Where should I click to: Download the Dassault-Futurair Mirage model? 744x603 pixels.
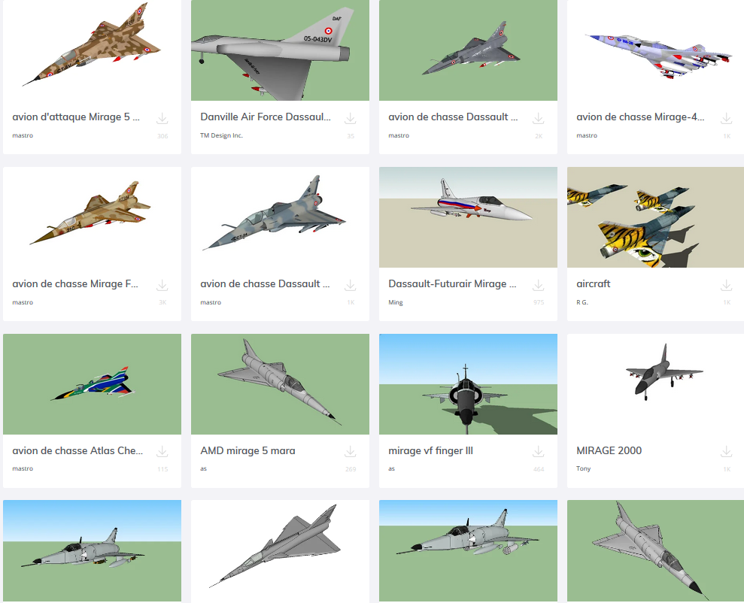(x=538, y=286)
